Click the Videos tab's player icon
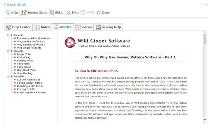The width and height of the screenshot is (211, 128). click(x=78, y=27)
